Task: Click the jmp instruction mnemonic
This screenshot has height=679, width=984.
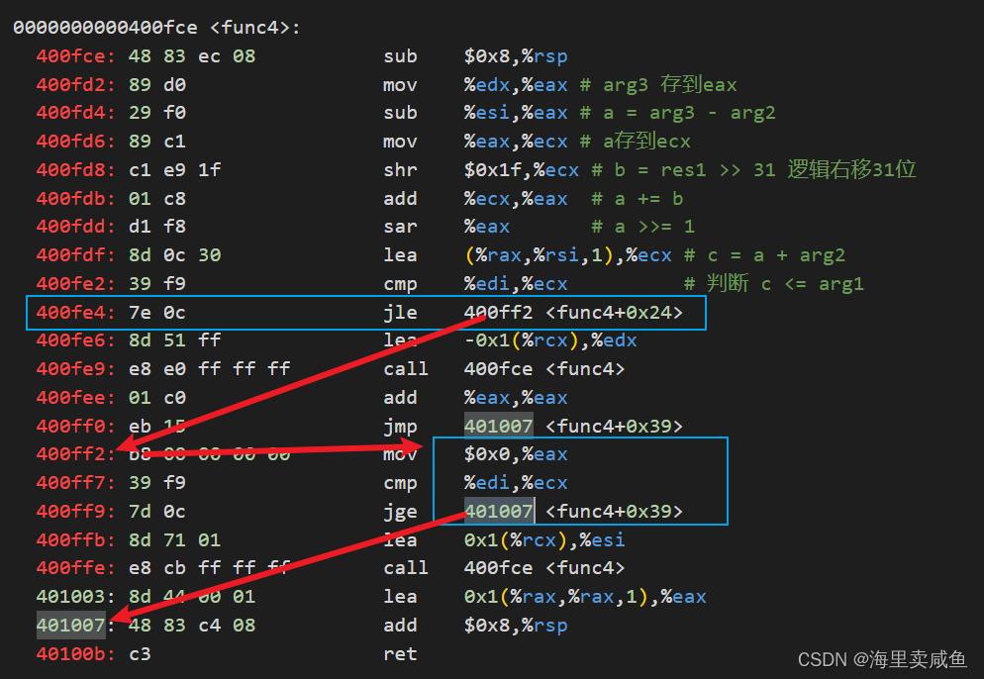Action: (400, 427)
